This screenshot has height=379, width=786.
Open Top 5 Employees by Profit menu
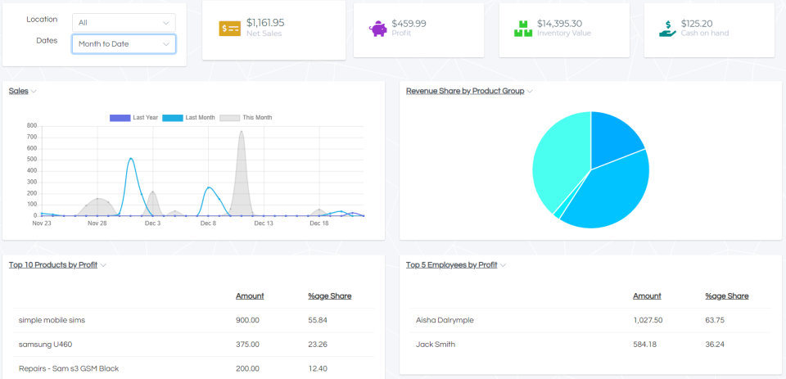point(456,264)
